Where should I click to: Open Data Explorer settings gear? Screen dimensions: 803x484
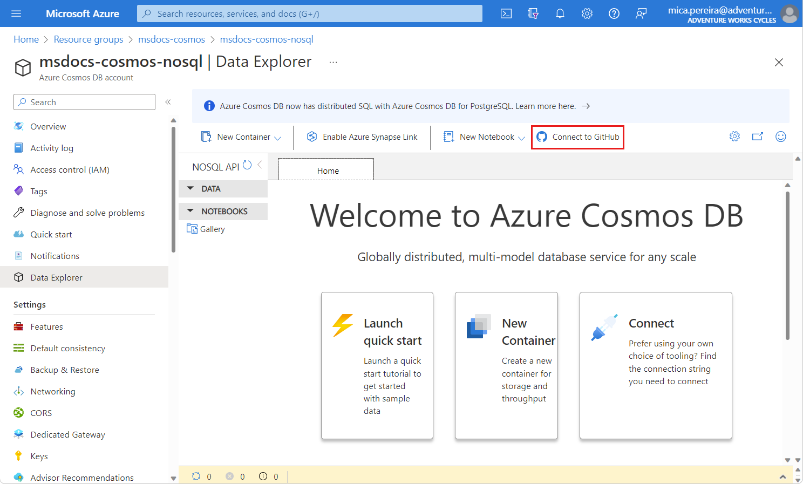coord(734,137)
